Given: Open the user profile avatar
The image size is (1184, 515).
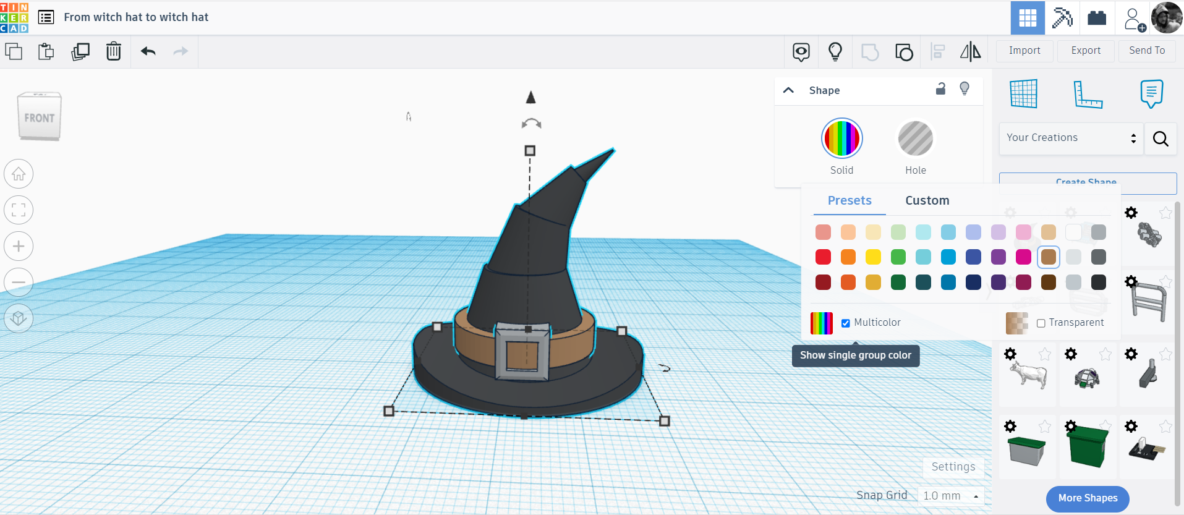Looking at the screenshot, I should click(x=1166, y=18).
